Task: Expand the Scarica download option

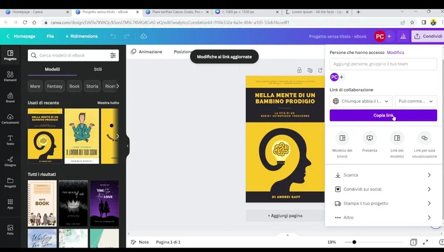Action: pos(383,175)
